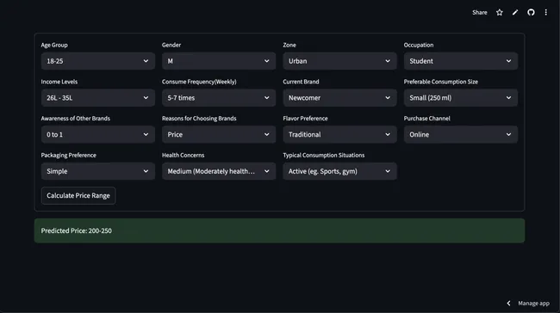
Task: Open the Health Concerns dropdown
Action: click(219, 171)
